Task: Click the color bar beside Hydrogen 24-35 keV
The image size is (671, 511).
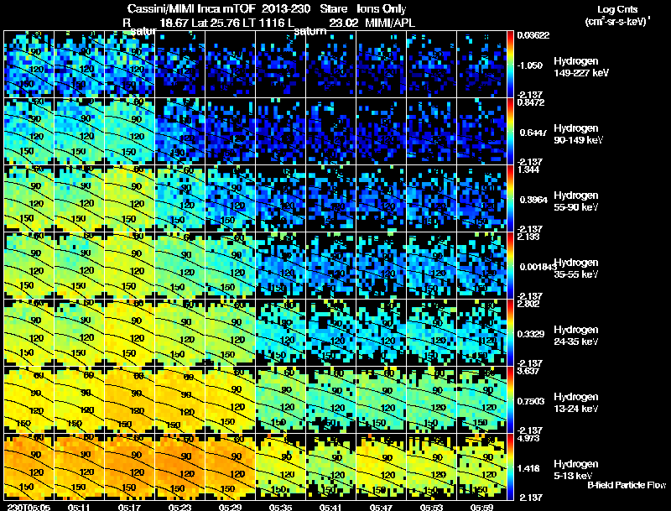Action: [x=510, y=332]
